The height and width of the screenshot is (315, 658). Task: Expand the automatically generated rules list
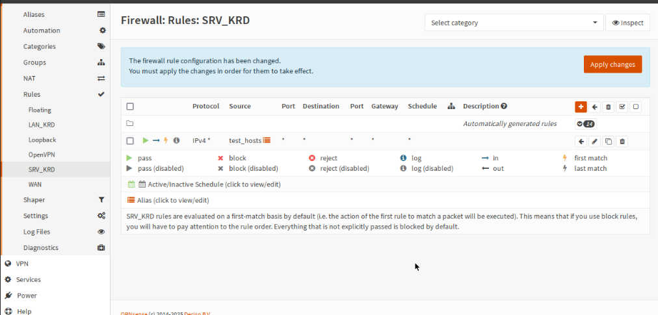[585, 124]
